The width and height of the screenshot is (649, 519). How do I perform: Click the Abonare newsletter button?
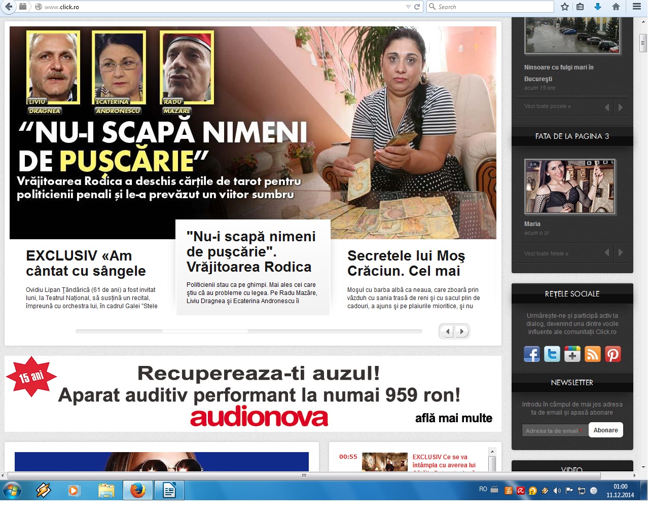click(x=605, y=430)
